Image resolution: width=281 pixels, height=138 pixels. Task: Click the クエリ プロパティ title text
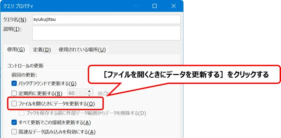point(18,6)
